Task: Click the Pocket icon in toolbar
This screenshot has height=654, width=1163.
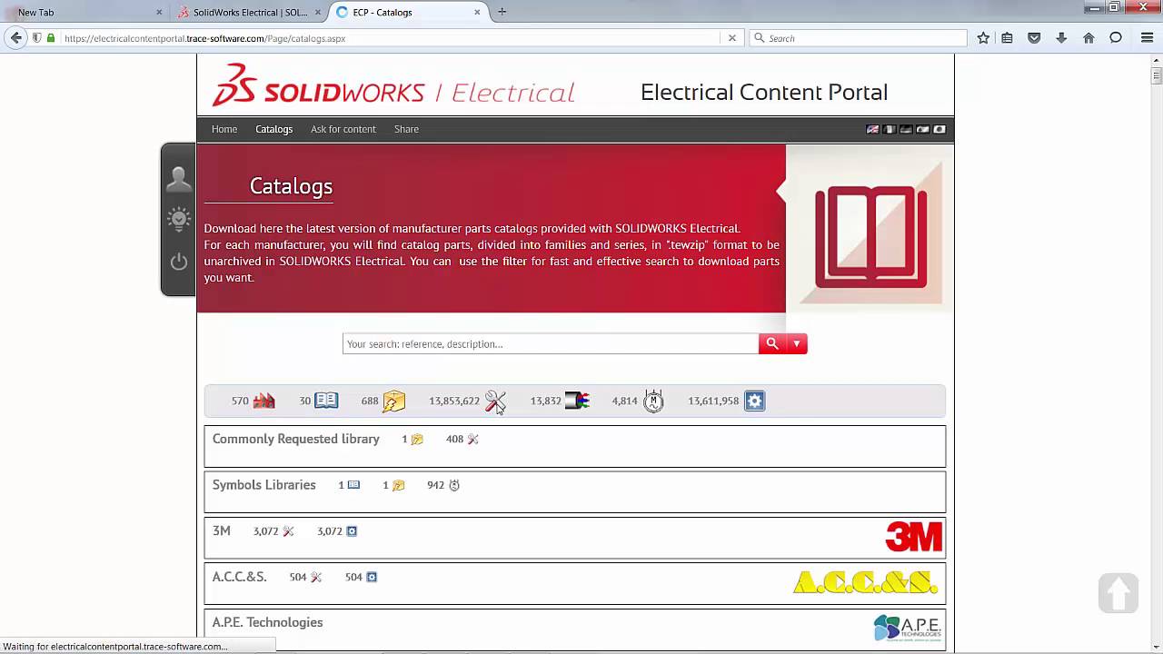Action: pos(1034,38)
